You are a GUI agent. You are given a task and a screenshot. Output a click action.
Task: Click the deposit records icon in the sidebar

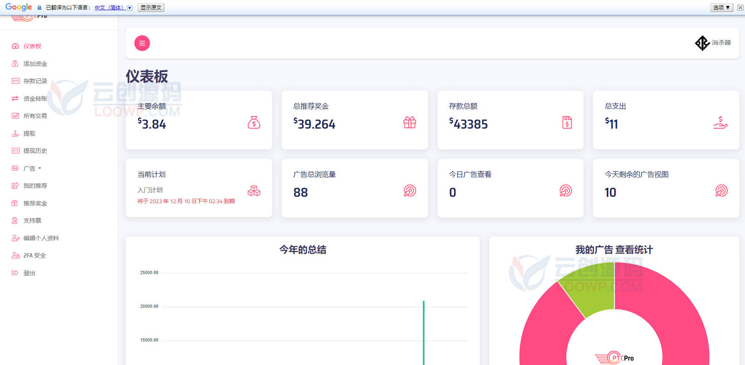pyautogui.click(x=15, y=81)
